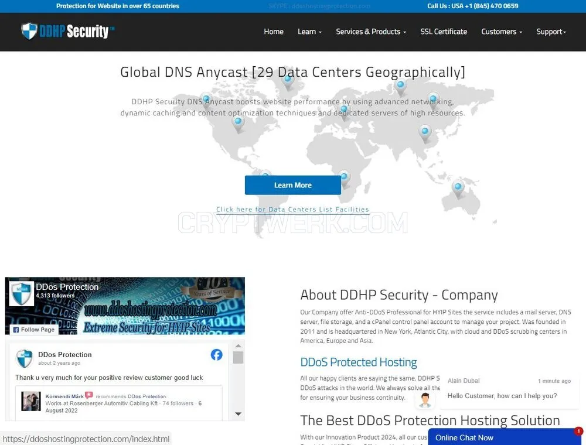The width and height of the screenshot is (586, 445).
Task: Click the recommended DDos Protection link in review
Action: tap(147, 396)
